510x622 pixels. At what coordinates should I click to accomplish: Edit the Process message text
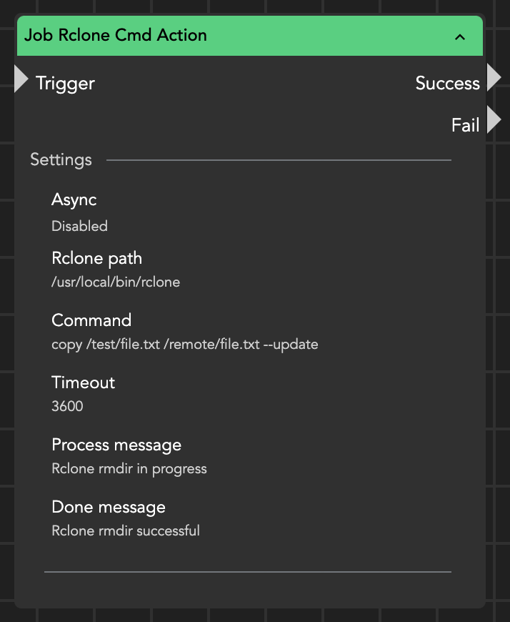coord(129,469)
